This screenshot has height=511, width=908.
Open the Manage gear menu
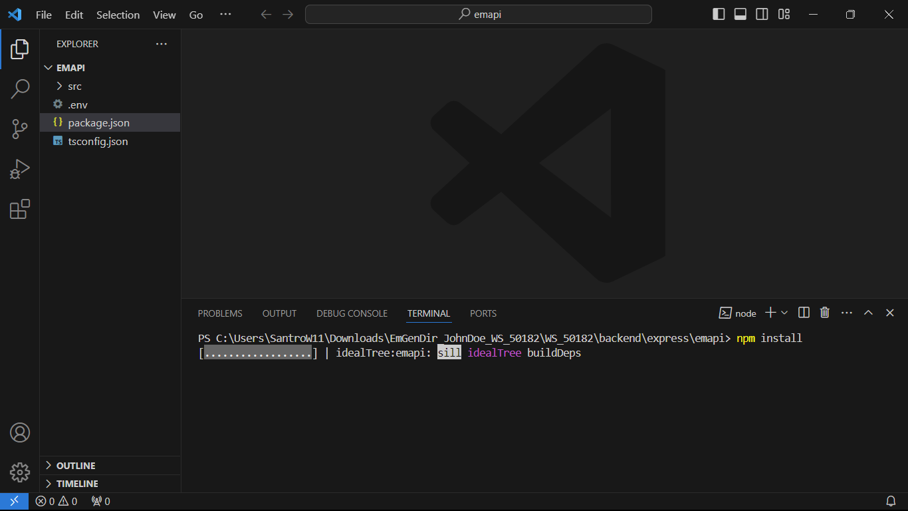(x=20, y=472)
